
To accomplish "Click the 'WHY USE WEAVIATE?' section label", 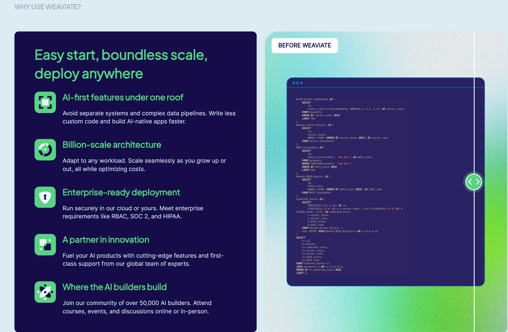I will click(48, 7).
